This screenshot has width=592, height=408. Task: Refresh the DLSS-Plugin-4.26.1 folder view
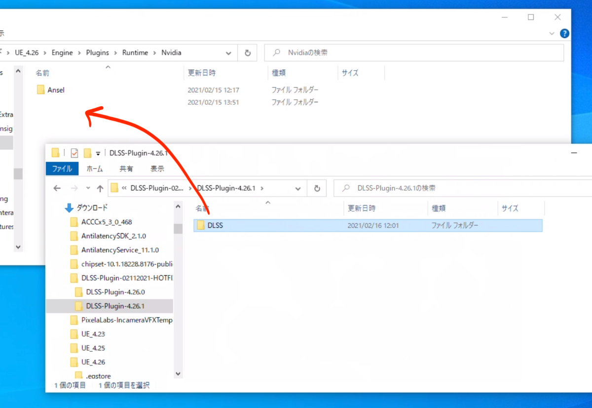pos(317,188)
